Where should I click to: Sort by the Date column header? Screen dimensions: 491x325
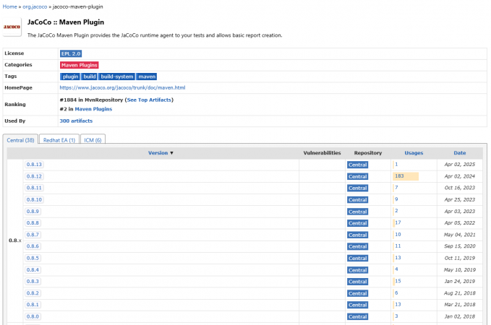pos(460,153)
